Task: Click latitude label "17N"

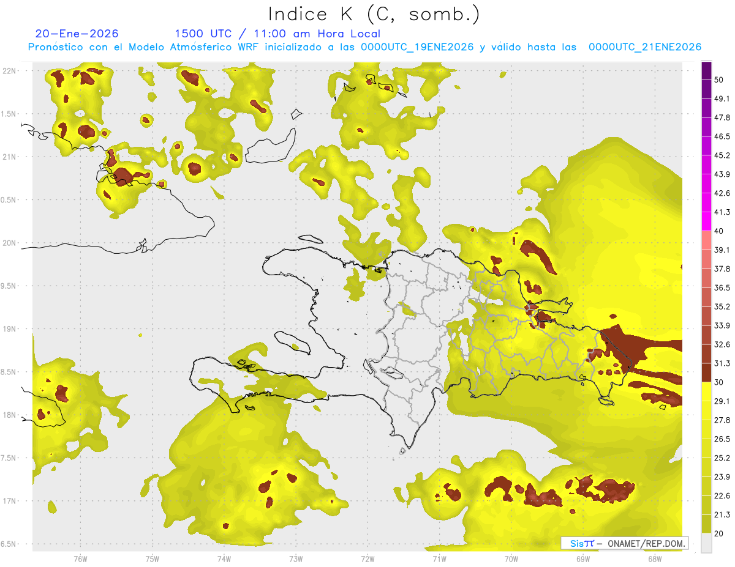Action: 9,501
